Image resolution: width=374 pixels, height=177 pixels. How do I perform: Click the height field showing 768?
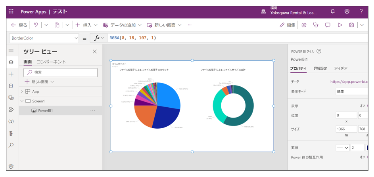(363, 129)
